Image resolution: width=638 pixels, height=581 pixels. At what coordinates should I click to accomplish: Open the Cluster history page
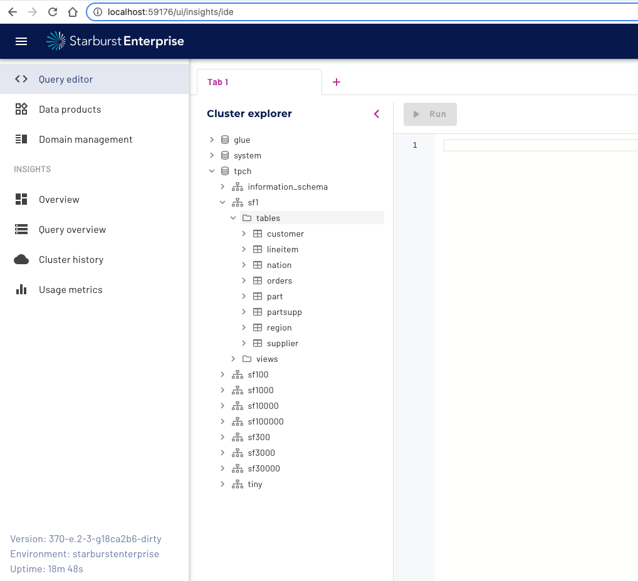95,259
